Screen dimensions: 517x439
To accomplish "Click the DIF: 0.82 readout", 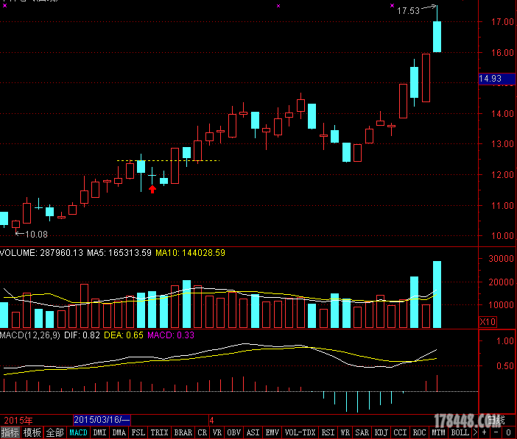I will click(82, 335).
